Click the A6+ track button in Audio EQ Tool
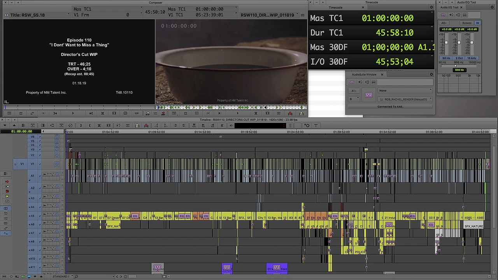The height and width of the screenshot is (280, 498). click(x=444, y=23)
